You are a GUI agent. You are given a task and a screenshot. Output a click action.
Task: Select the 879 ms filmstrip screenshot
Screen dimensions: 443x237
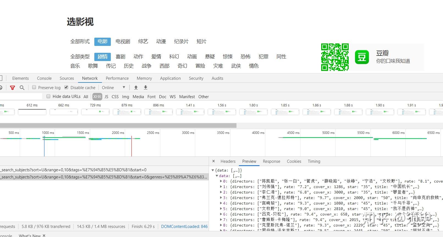coord(127,112)
